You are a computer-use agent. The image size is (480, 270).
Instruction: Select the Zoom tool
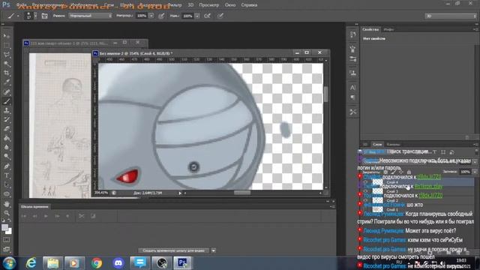pos(7,213)
